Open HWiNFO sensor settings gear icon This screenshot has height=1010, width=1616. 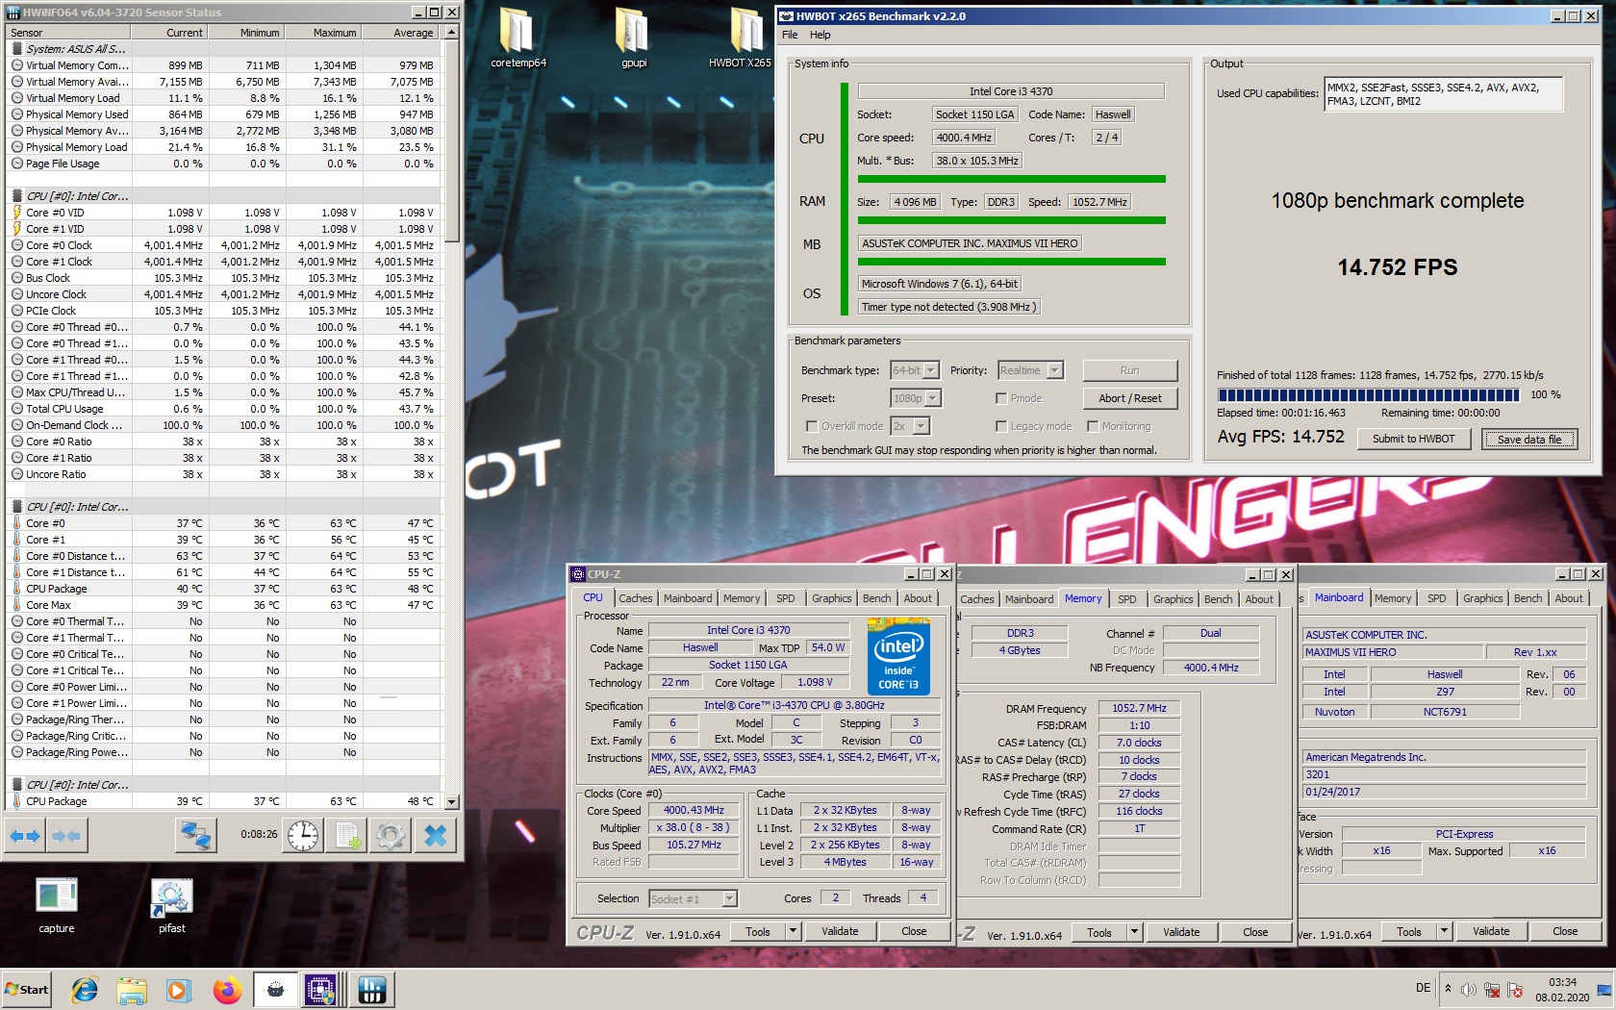click(x=390, y=836)
